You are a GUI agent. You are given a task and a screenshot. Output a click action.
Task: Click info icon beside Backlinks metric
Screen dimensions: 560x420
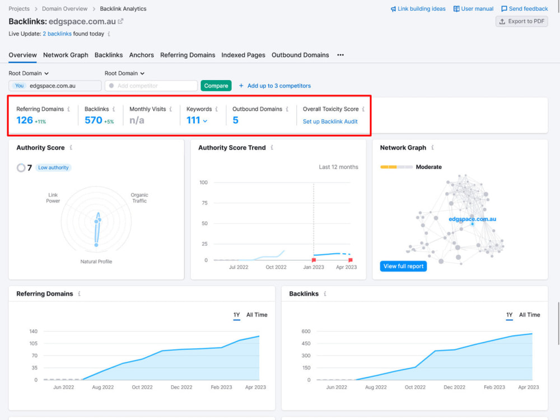coord(114,109)
